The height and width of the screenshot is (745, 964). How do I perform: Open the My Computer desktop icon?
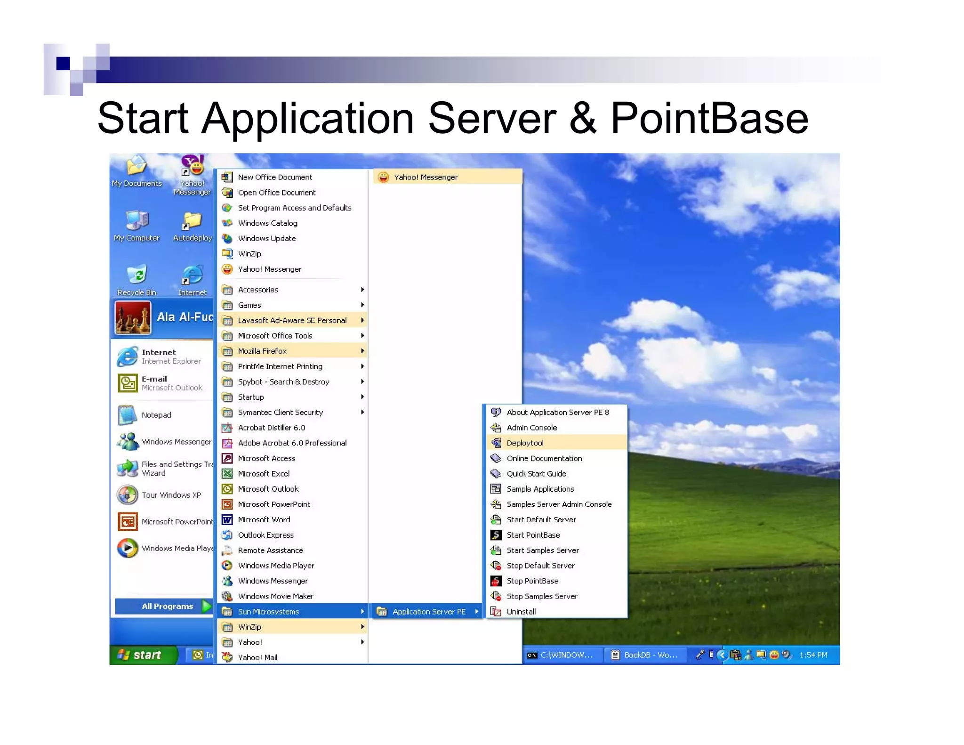(137, 226)
